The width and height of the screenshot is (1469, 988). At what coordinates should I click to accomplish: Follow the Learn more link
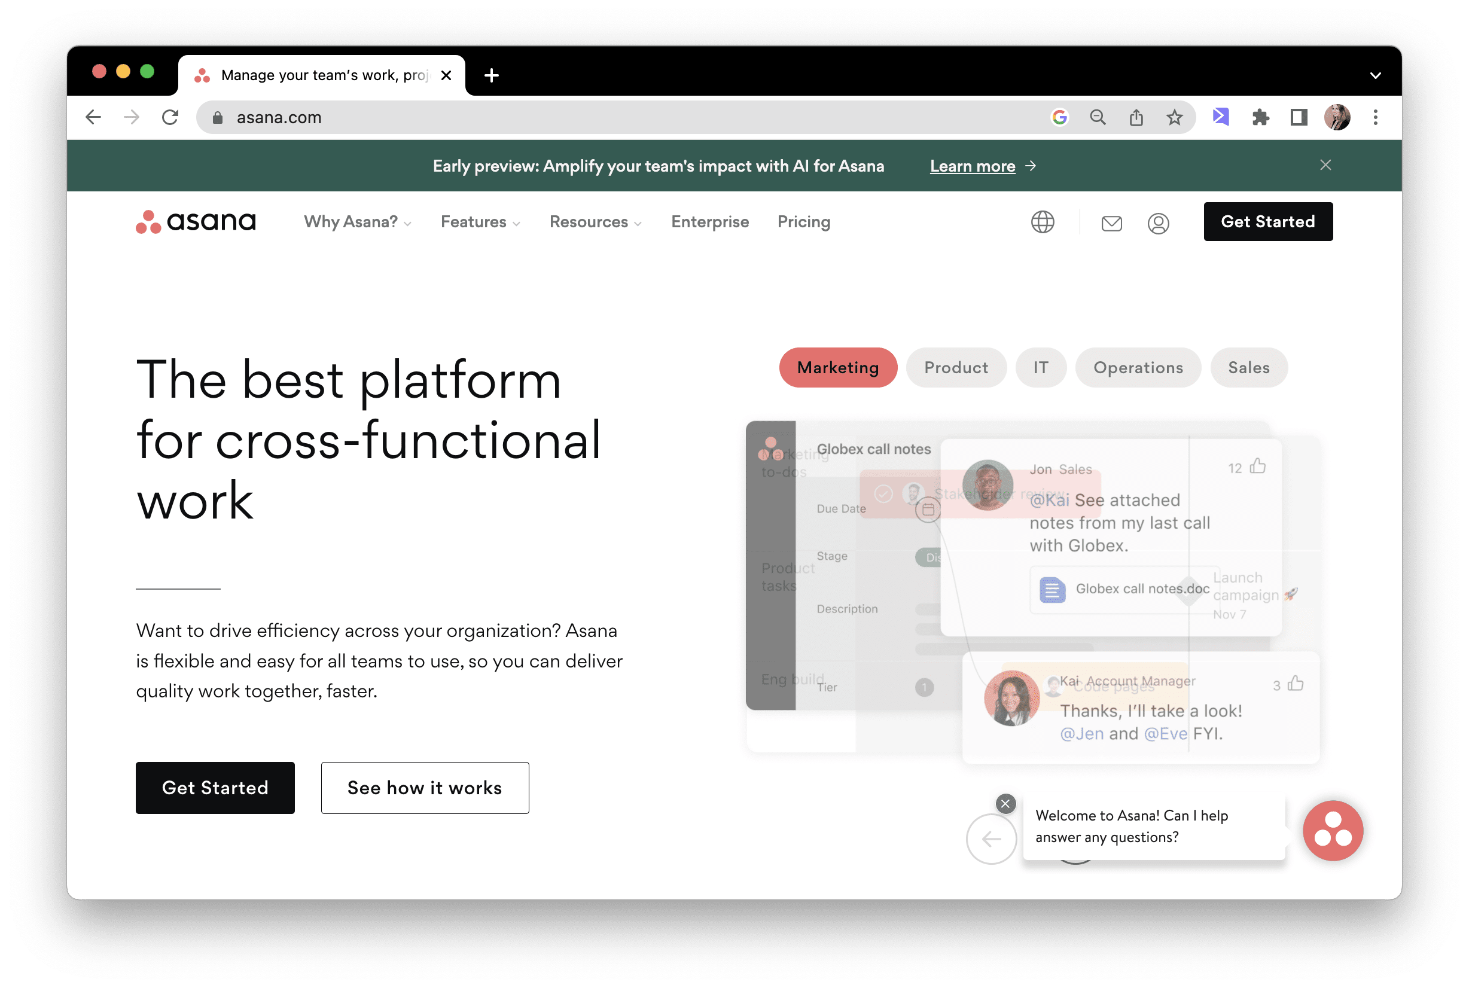pyautogui.click(x=983, y=166)
